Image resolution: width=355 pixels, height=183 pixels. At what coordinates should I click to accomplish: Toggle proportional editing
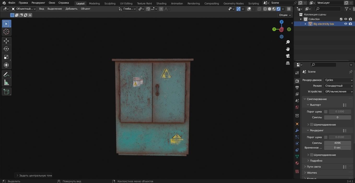[x=161, y=9]
